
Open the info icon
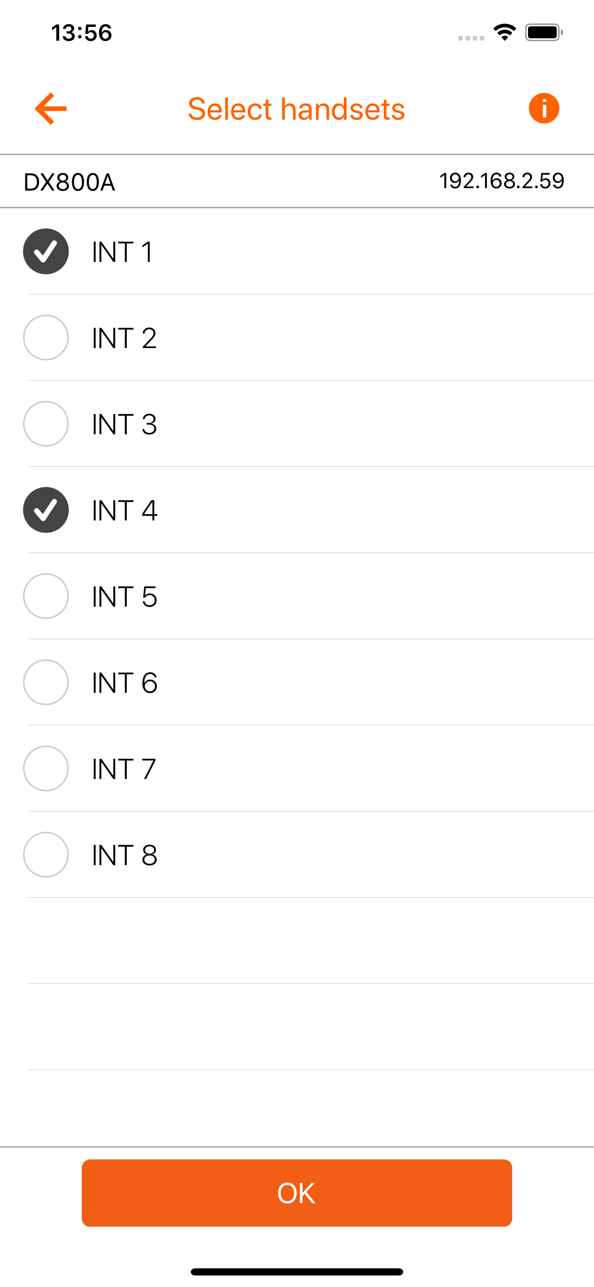click(544, 108)
